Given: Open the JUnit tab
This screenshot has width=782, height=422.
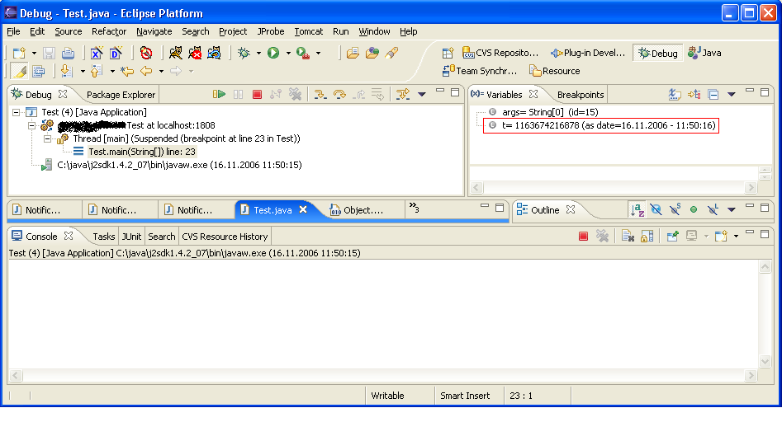Looking at the screenshot, I should point(131,237).
